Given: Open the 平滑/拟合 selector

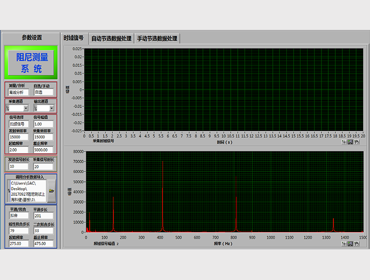Looking at the screenshot, I should [x=19, y=215].
